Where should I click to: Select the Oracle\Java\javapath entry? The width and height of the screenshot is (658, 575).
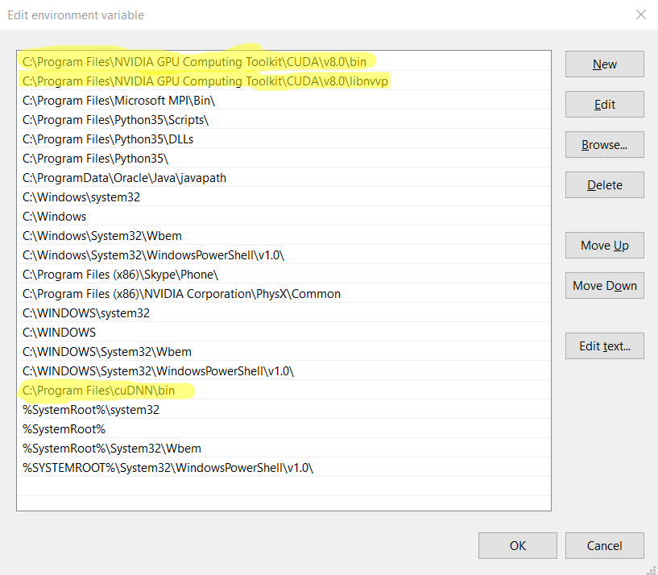[283, 177]
